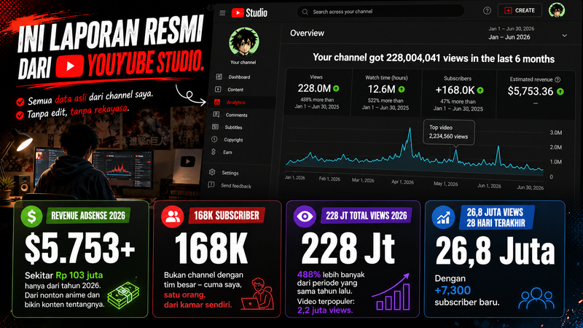Click the green up arrow next to $5,753.36
Image resolution: width=583 pixels, height=328 pixels.
(560, 92)
